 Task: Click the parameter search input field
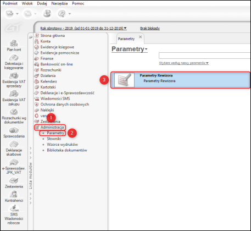[205, 56]
